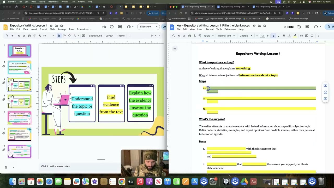Open search menus magnifier in Slides

tap(7, 36)
